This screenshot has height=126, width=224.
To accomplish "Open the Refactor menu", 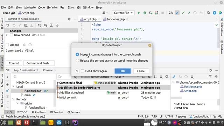I will coord(52,7).
